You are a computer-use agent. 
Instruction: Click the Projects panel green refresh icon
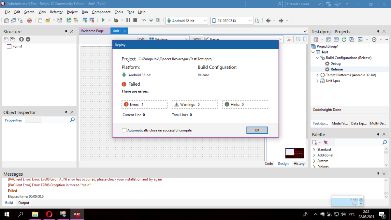[x=344, y=39]
